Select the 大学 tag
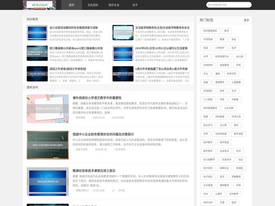Screen dimensions: 275x206 tap(205, 56)
